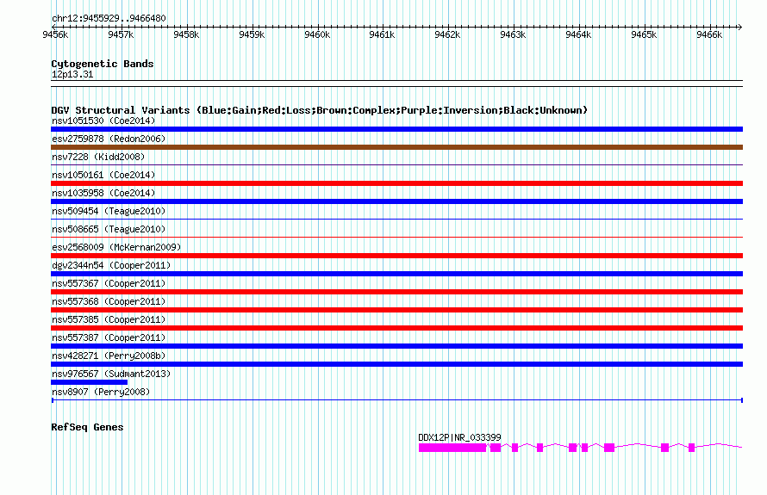Click the 9464k ruler label
This screenshot has height=495, width=767.
[578, 34]
